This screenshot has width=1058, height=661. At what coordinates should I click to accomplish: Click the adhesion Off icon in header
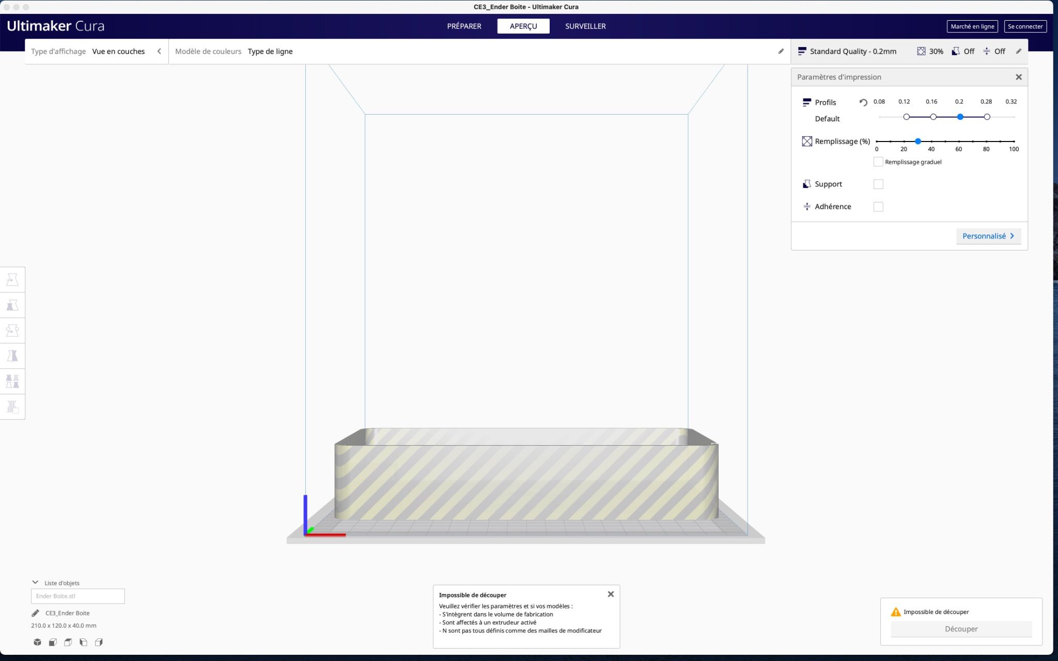point(987,51)
